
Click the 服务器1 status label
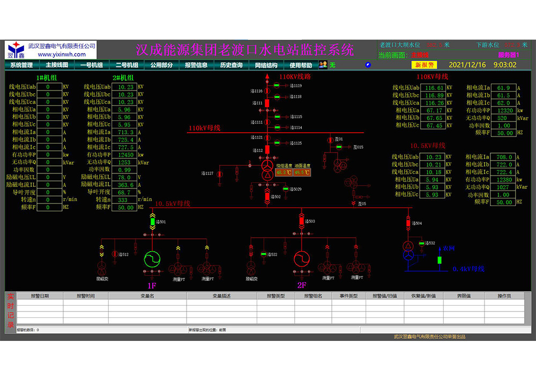coord(509,55)
